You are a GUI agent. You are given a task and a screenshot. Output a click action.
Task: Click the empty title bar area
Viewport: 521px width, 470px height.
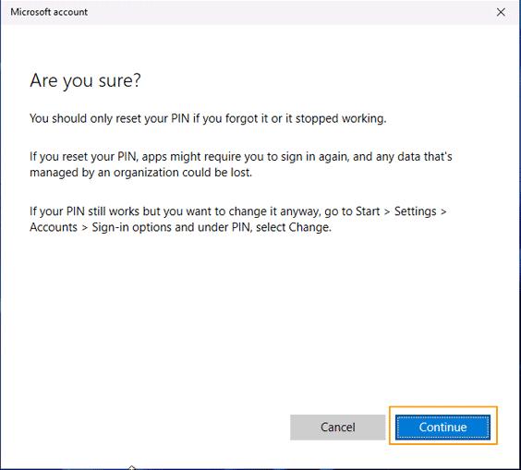(x=289, y=12)
